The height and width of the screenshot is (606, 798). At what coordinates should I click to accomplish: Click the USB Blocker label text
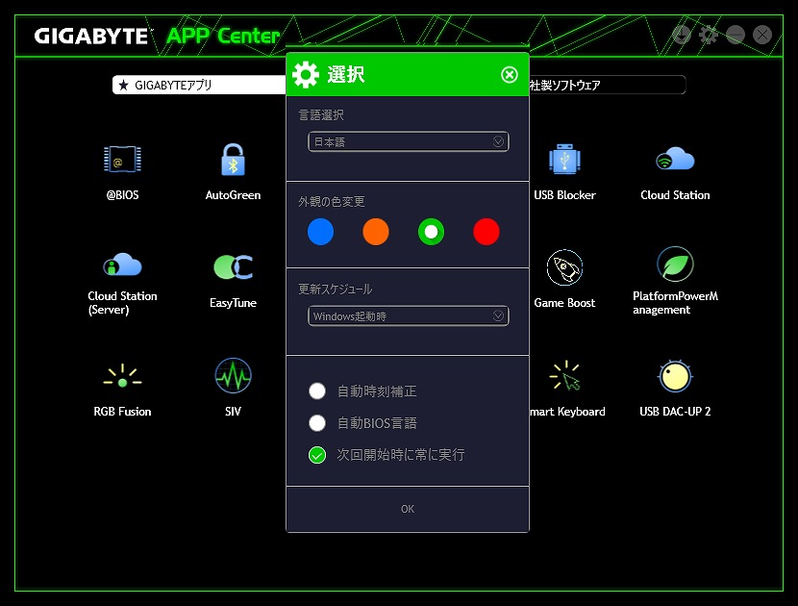tap(564, 195)
